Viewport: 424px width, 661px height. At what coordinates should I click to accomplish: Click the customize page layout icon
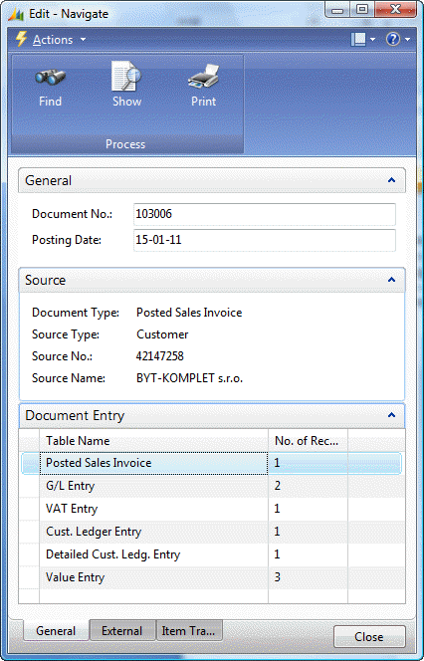coord(358,40)
